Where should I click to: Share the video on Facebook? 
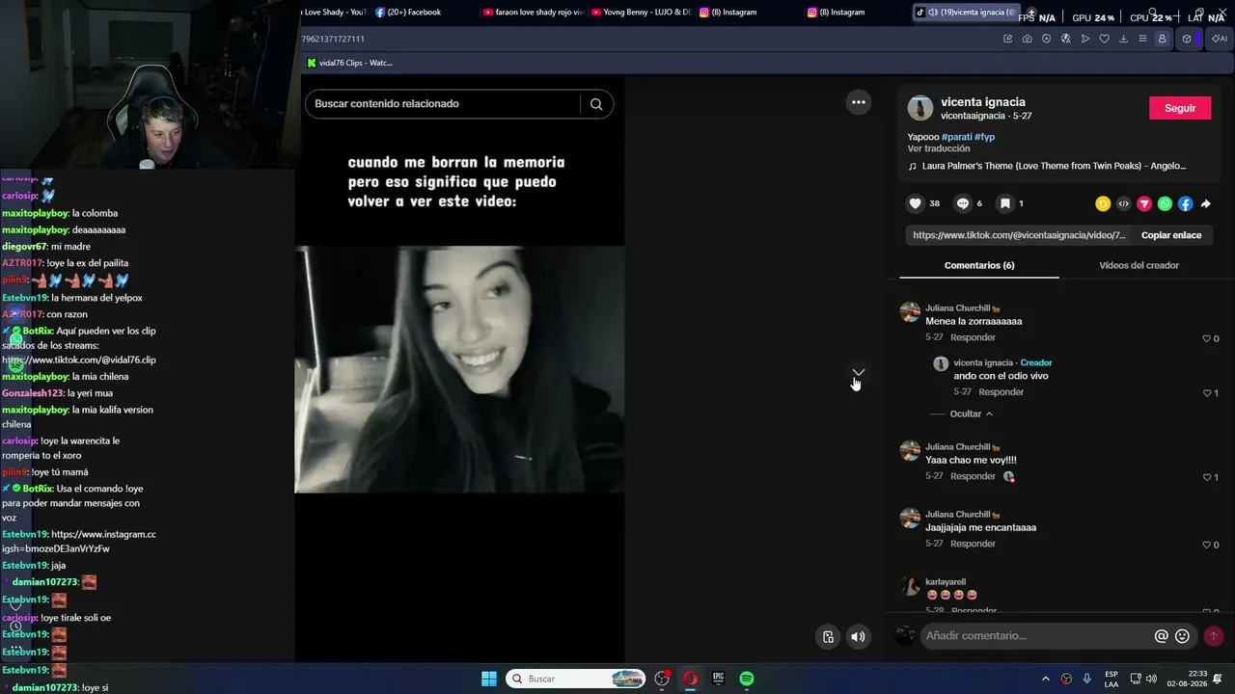[1185, 203]
